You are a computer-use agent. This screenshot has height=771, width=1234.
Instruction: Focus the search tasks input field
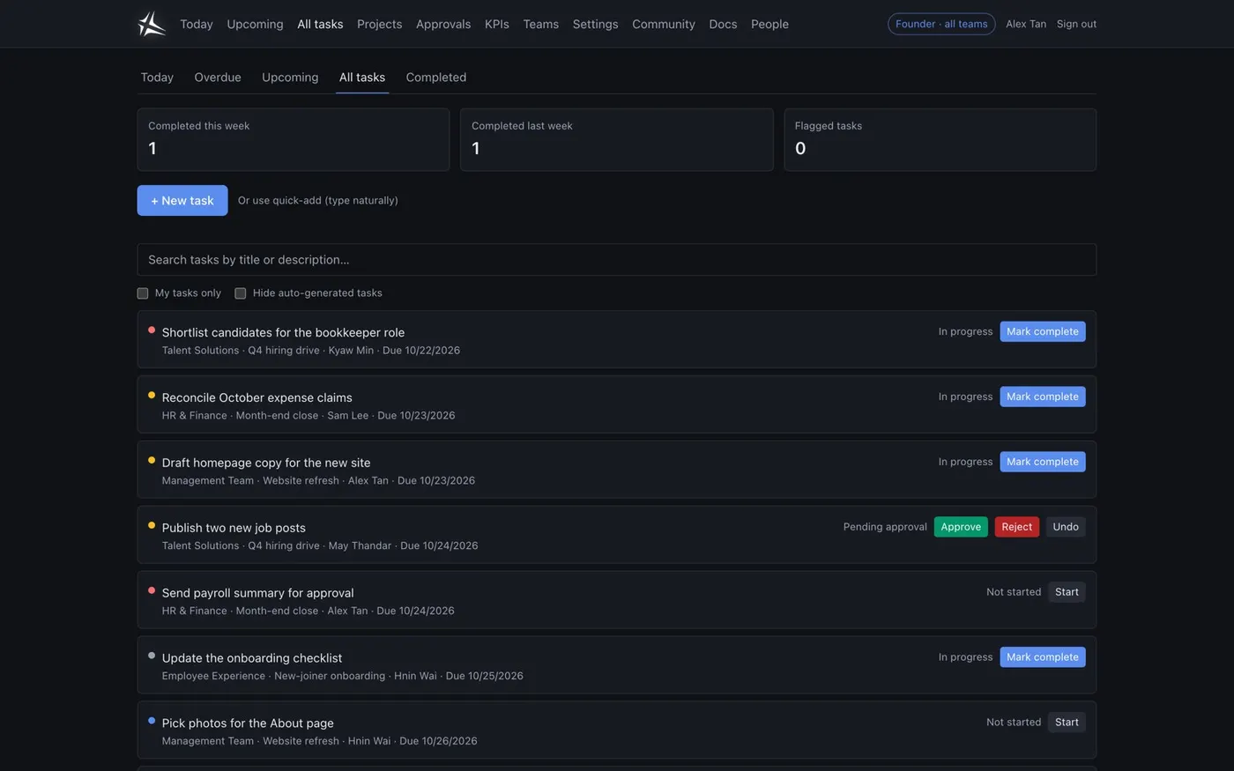coord(617,260)
